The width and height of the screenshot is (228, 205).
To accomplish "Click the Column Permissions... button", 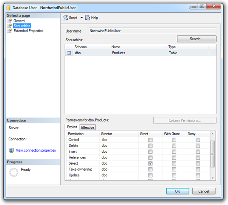I will tap(185, 120).
